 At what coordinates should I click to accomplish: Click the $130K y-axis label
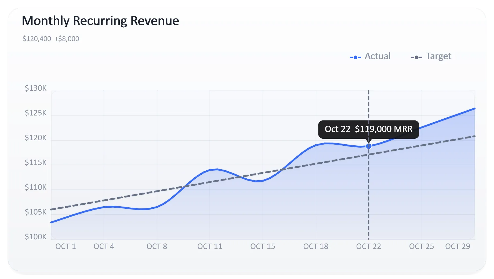click(36, 88)
